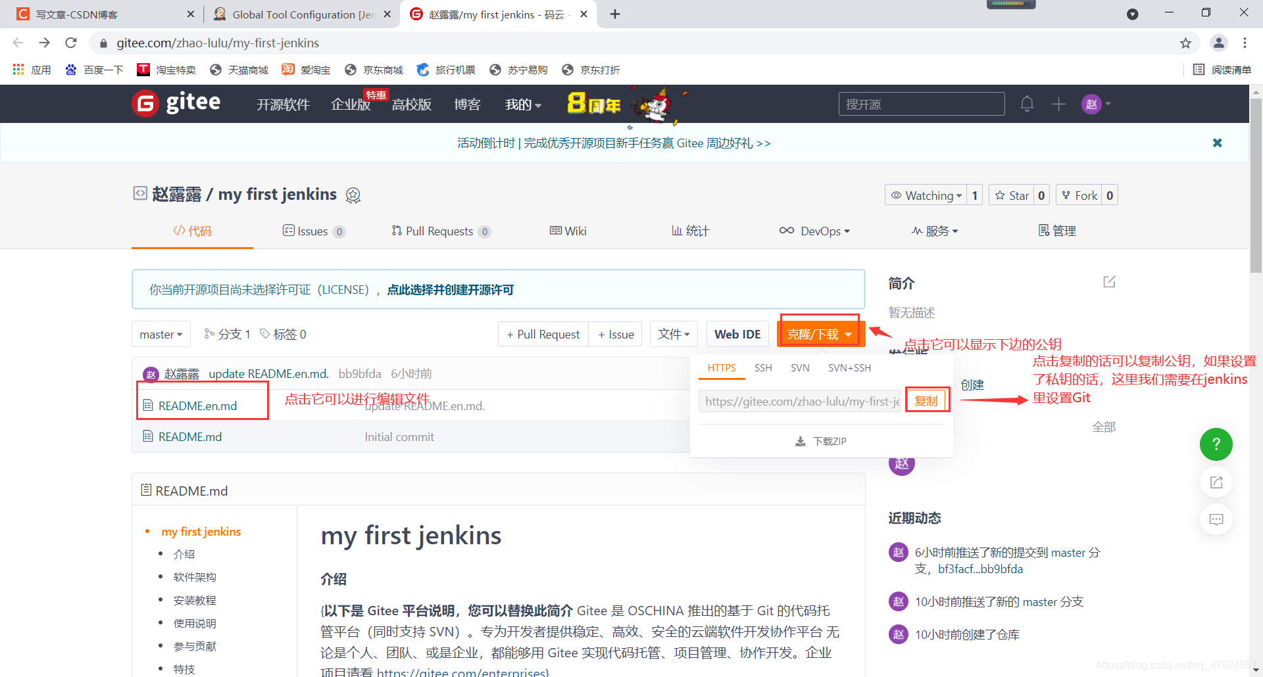Open the Web IDE
The height and width of the screenshot is (677, 1263).
(x=737, y=335)
